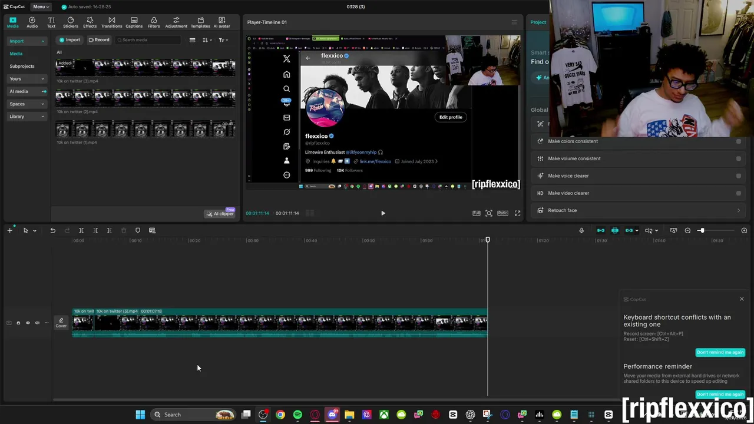This screenshot has height=424, width=754.
Task: Toggle clip linkage on the timeline
Action: pyautogui.click(x=629, y=230)
